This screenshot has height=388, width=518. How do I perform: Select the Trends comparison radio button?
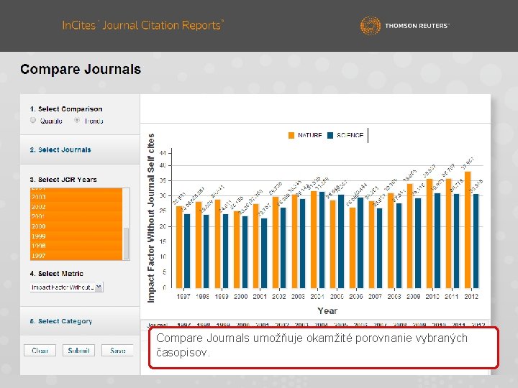pyautogui.click(x=77, y=121)
